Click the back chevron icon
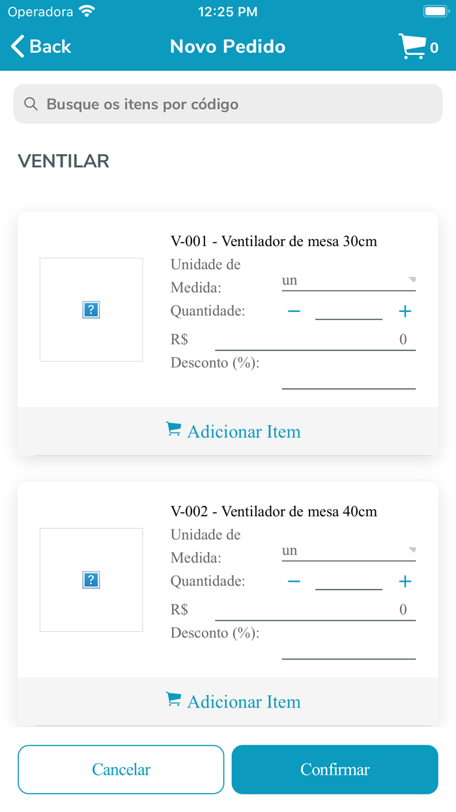456x812 pixels. pos(16,46)
